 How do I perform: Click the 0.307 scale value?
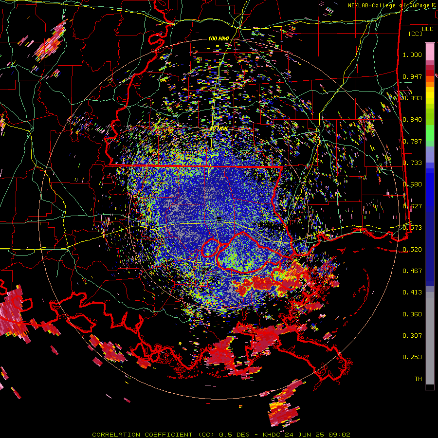pyautogui.click(x=412, y=335)
